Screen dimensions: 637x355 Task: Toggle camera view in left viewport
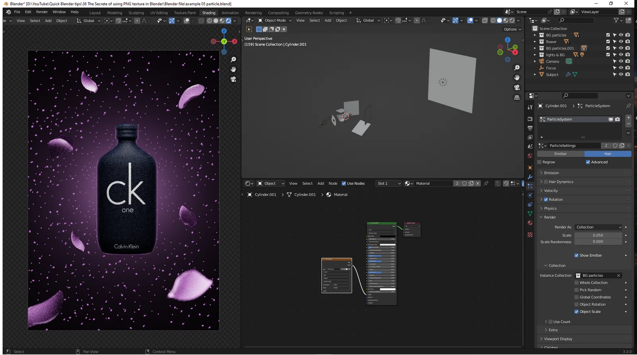[x=233, y=79]
